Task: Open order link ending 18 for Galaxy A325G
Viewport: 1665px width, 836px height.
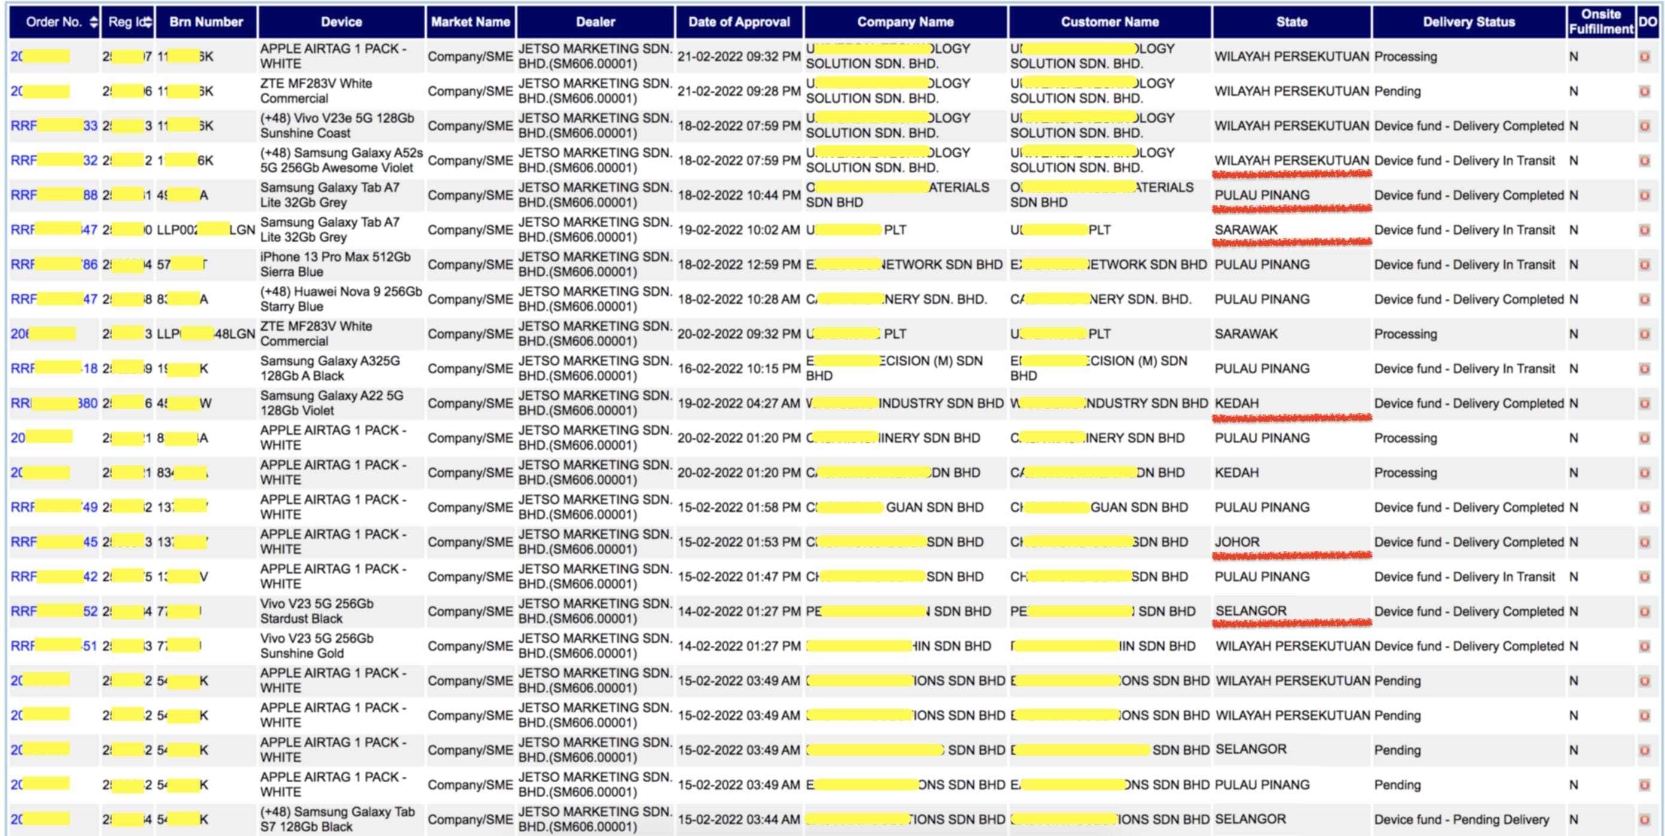Action: click(54, 369)
